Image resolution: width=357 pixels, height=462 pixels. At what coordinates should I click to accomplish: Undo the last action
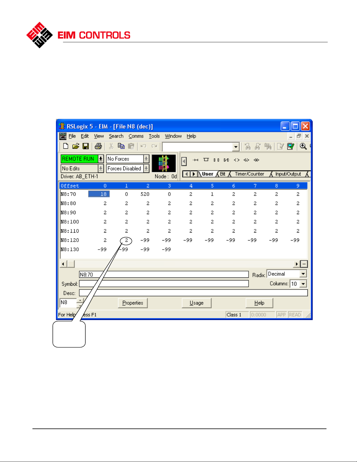point(143,146)
